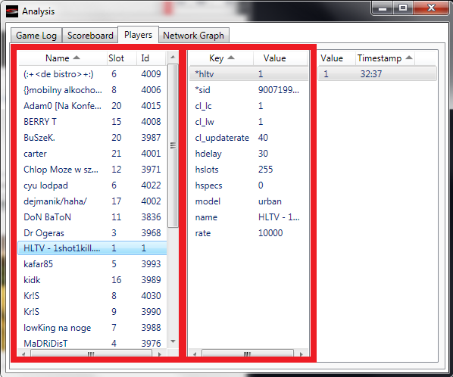Image resolution: width=453 pixels, height=377 pixels.
Task: Click the player list scroll-down arrow
Action: click(x=173, y=341)
